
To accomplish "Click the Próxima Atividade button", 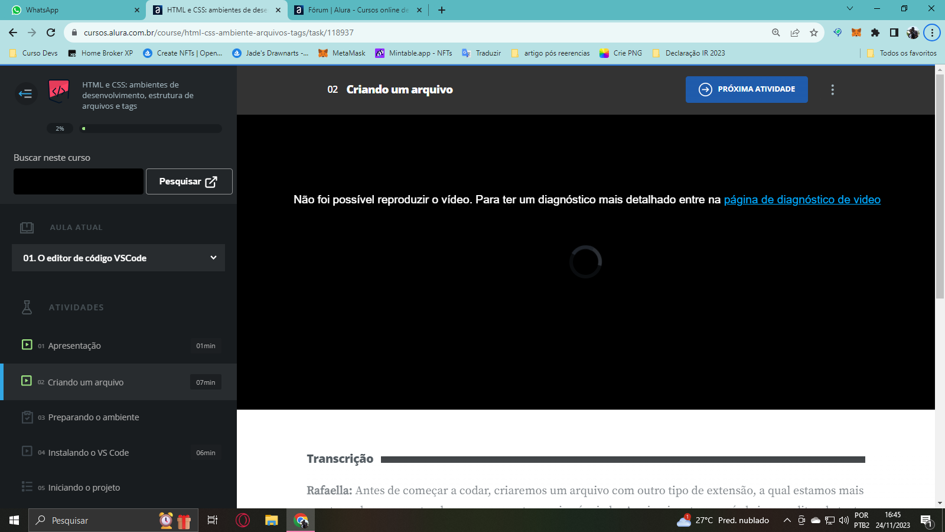I will pos(747,89).
